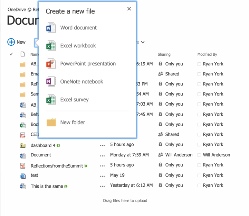Click the blue plus New icon
Viewport: 249px width, 216px height.
coord(11,42)
